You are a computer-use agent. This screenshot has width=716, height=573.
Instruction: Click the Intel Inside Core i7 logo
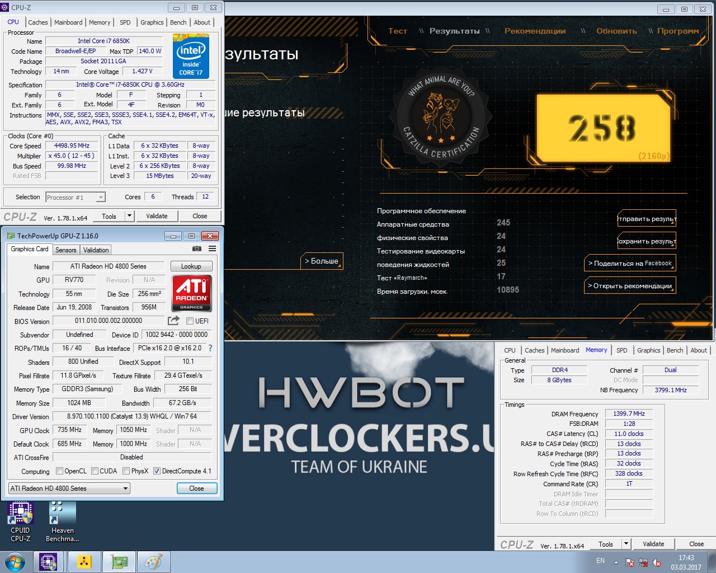pyautogui.click(x=191, y=57)
